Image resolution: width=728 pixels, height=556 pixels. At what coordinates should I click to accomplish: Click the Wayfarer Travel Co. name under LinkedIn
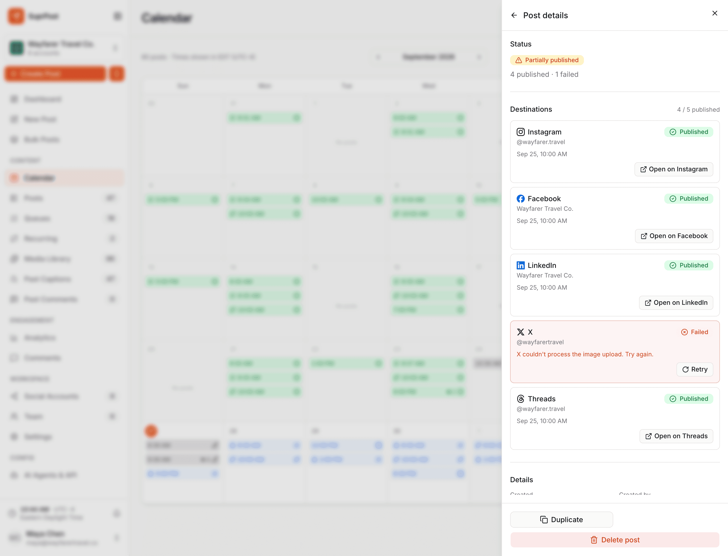[544, 275]
